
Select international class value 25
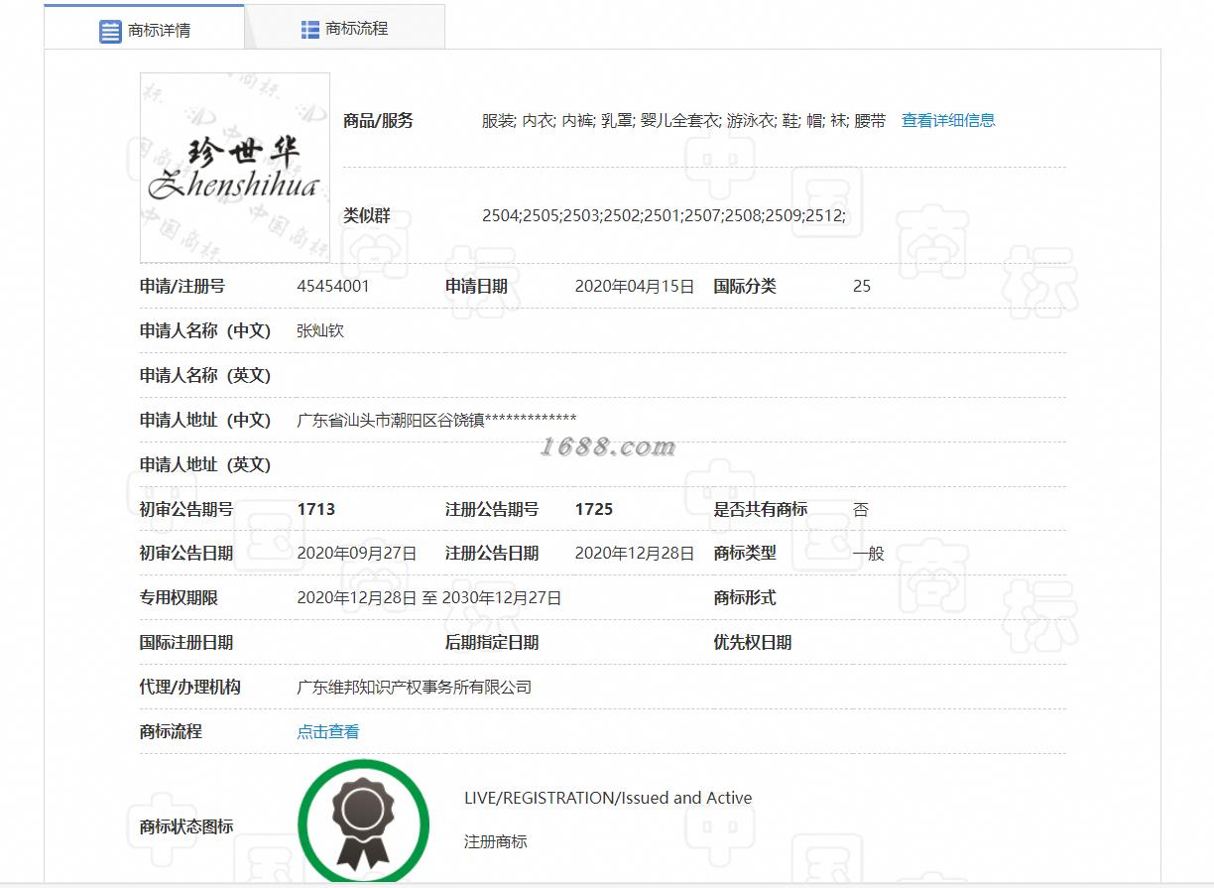862,286
